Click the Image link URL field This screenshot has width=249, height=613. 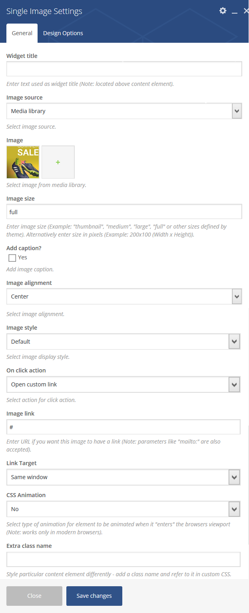pyautogui.click(x=123, y=427)
